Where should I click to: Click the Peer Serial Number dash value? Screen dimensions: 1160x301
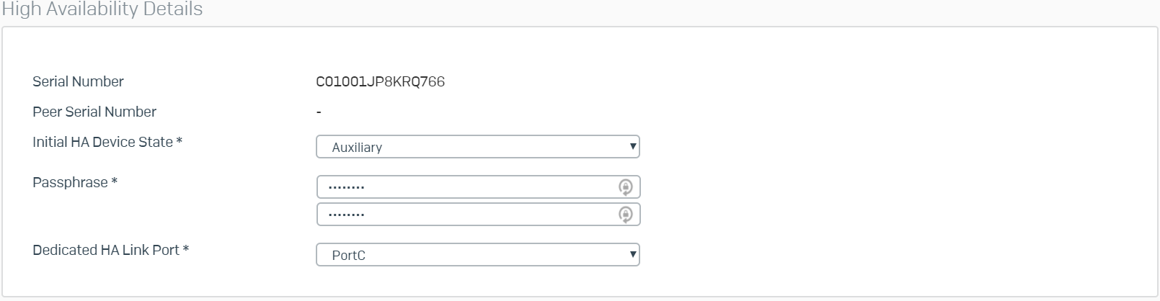pos(319,112)
